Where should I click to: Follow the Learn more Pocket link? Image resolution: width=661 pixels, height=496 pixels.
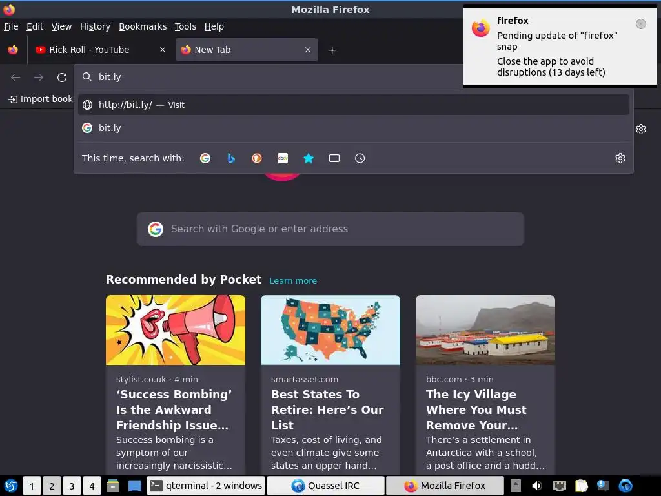tap(293, 280)
